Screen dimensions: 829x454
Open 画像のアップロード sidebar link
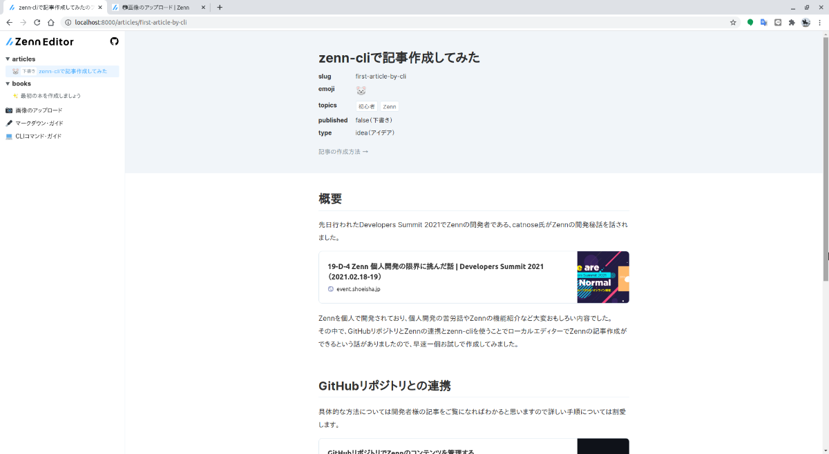[39, 110]
